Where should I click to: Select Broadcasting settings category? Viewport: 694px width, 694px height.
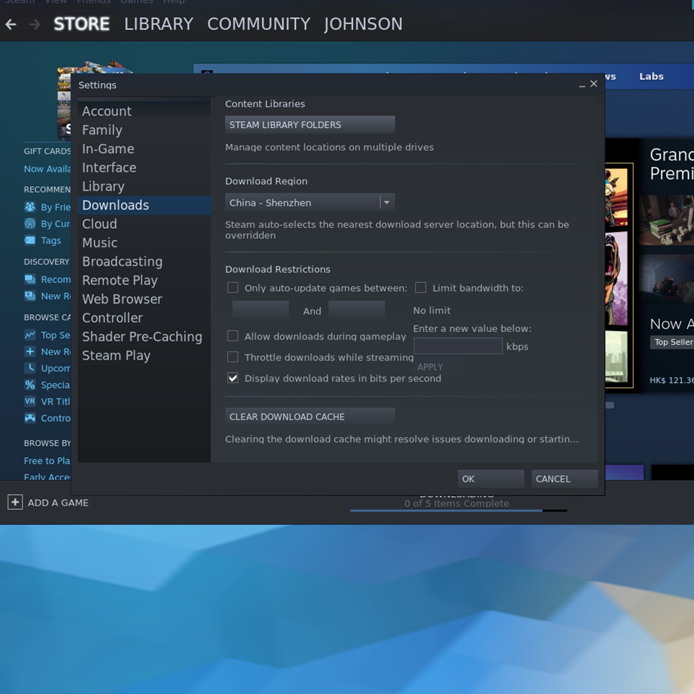click(x=144, y=262)
